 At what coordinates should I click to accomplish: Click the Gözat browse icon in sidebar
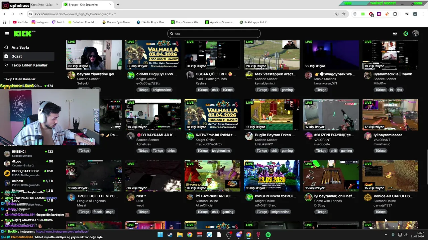[6, 56]
